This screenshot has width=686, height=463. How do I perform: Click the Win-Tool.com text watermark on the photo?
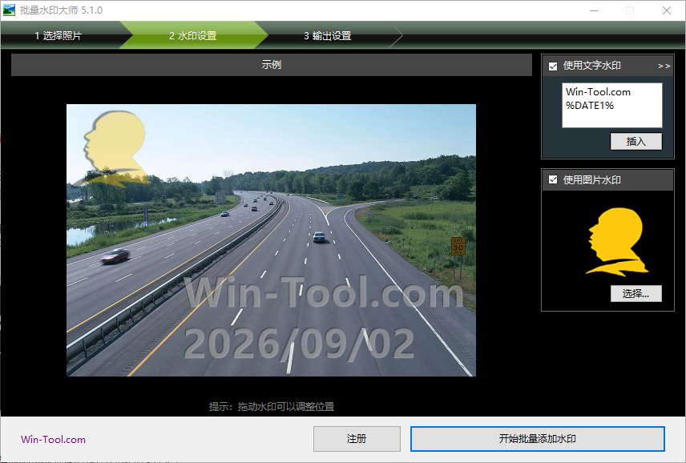click(x=324, y=292)
